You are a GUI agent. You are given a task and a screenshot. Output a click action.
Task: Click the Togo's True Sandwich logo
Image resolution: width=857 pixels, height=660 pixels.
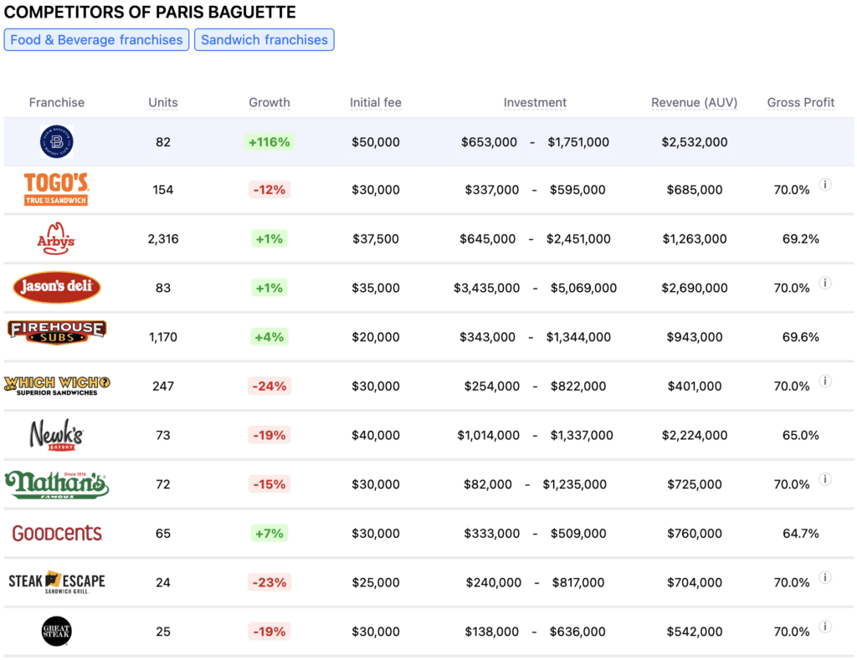(56, 189)
